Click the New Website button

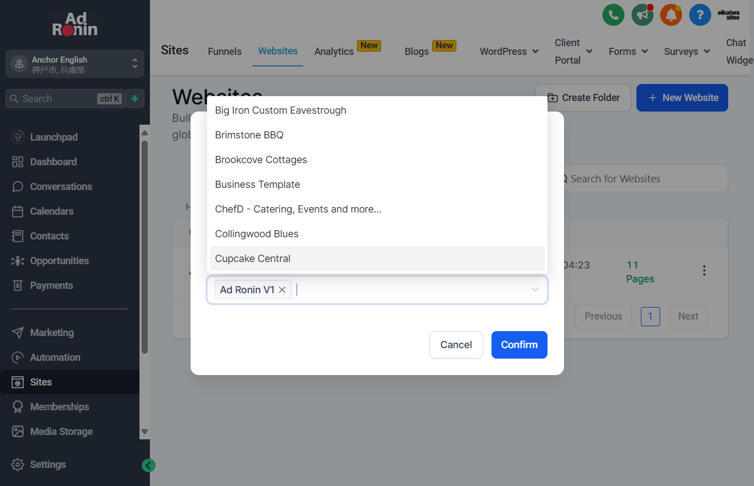682,98
